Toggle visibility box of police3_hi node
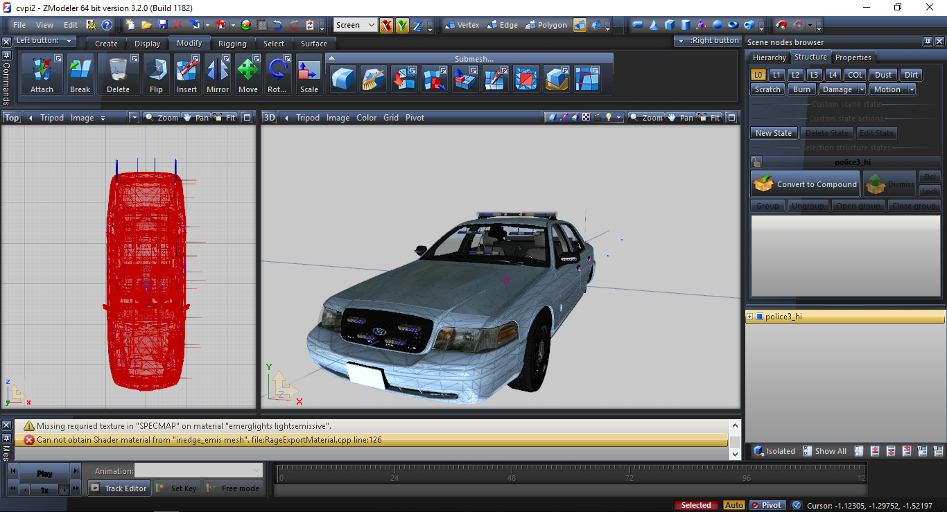 click(759, 317)
